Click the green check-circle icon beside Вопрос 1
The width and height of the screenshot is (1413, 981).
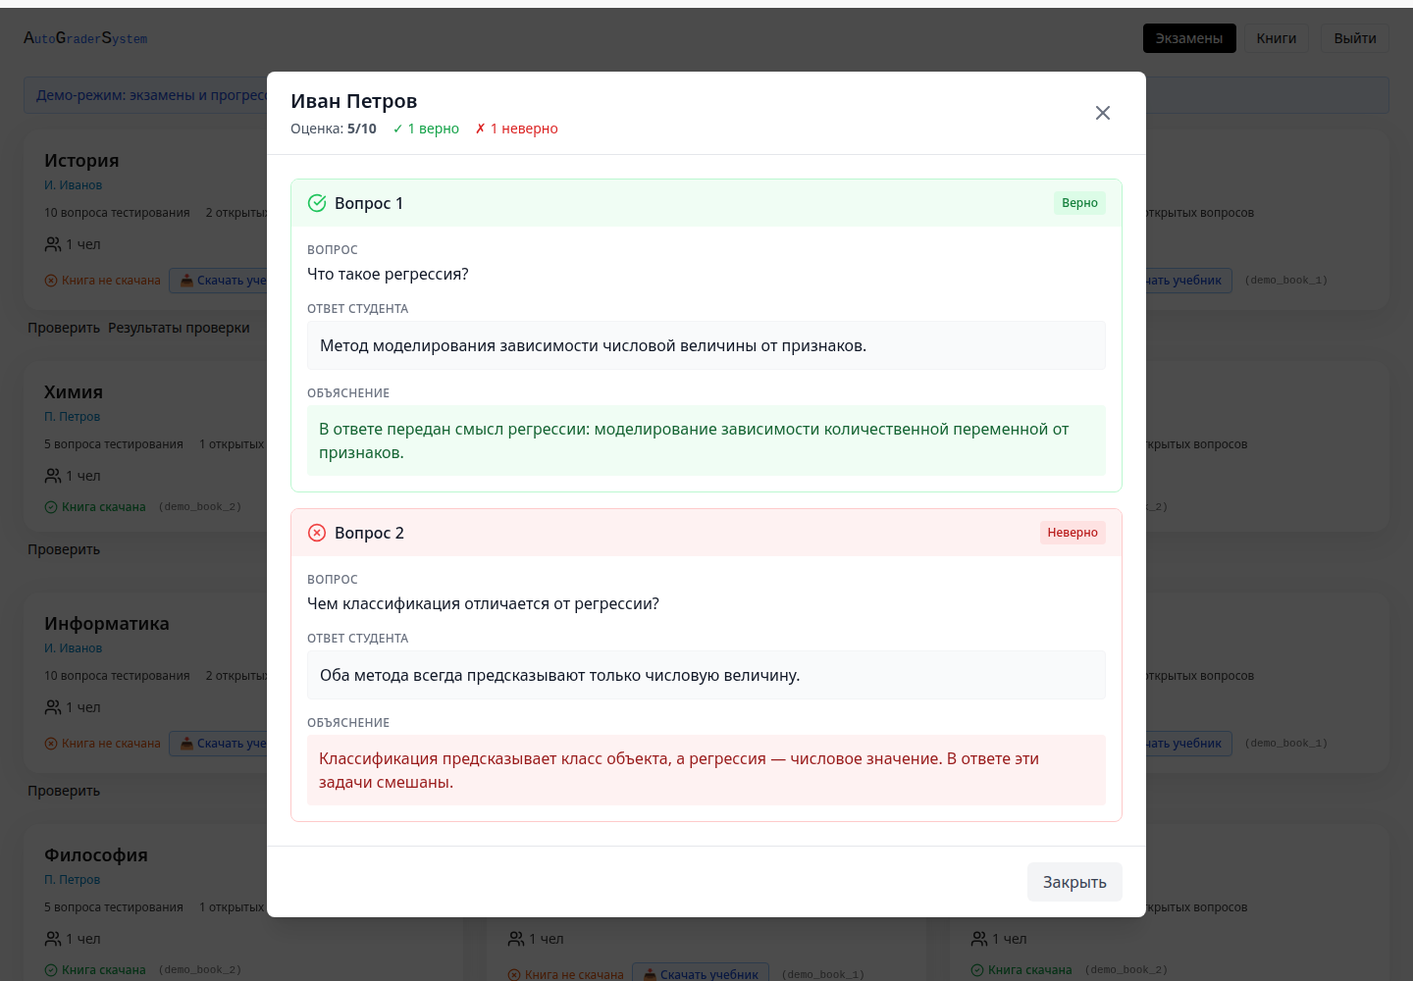[317, 203]
